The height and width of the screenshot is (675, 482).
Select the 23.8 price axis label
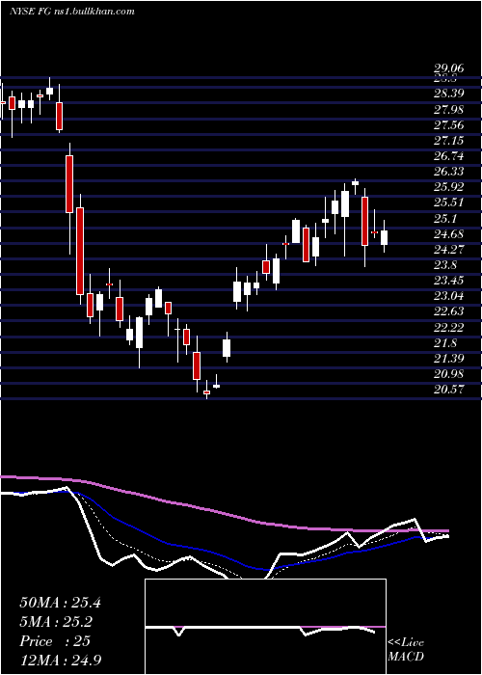click(x=445, y=265)
